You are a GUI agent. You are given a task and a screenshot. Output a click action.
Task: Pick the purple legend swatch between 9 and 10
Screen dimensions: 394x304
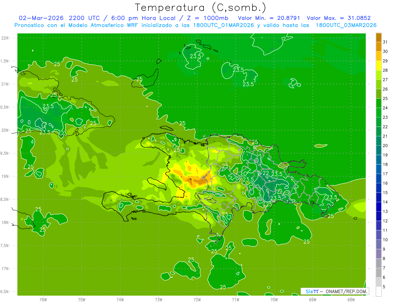pos(379,244)
